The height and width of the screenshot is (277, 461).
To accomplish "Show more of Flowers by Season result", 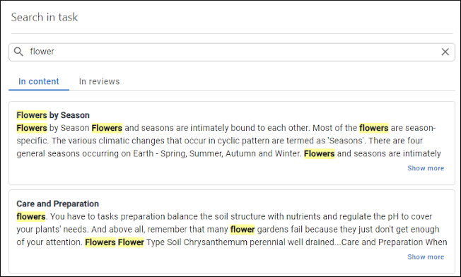I will click(x=426, y=168).
